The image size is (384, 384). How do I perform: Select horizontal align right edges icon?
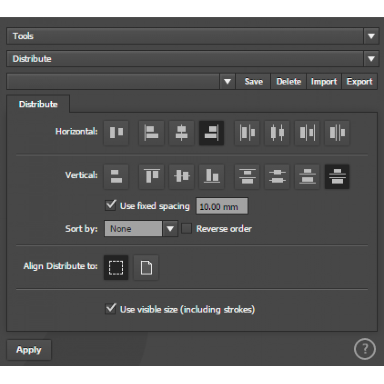pos(211,133)
